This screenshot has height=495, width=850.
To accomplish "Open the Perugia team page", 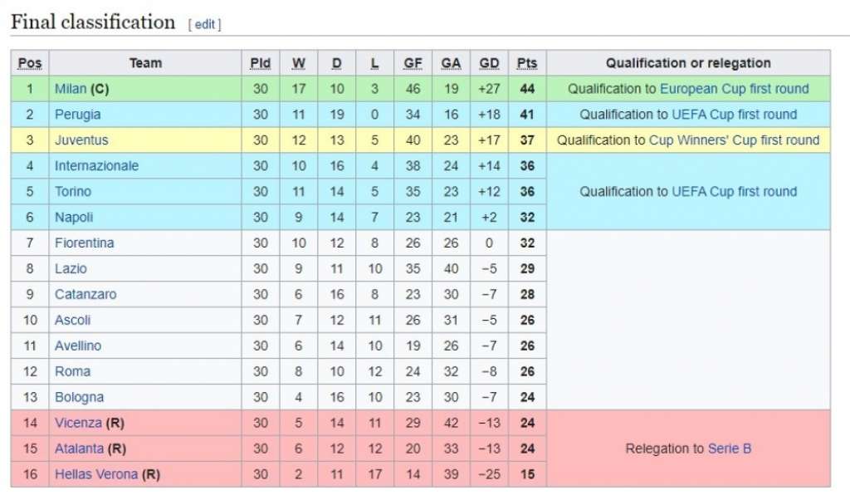I will tap(77, 115).
